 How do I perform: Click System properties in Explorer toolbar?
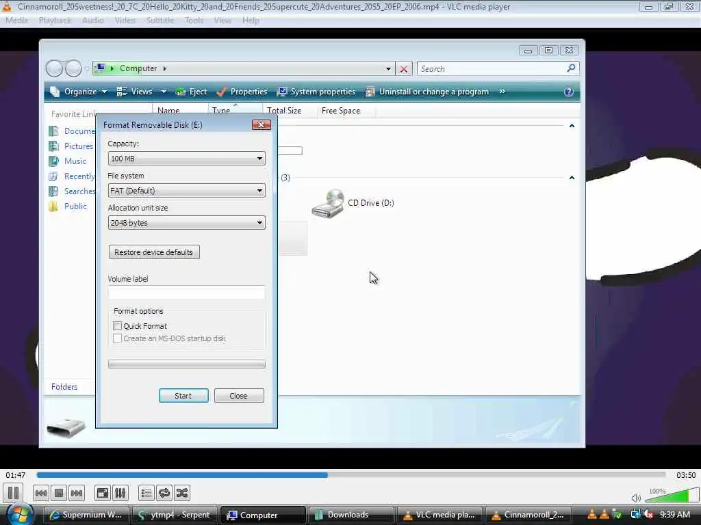click(316, 92)
